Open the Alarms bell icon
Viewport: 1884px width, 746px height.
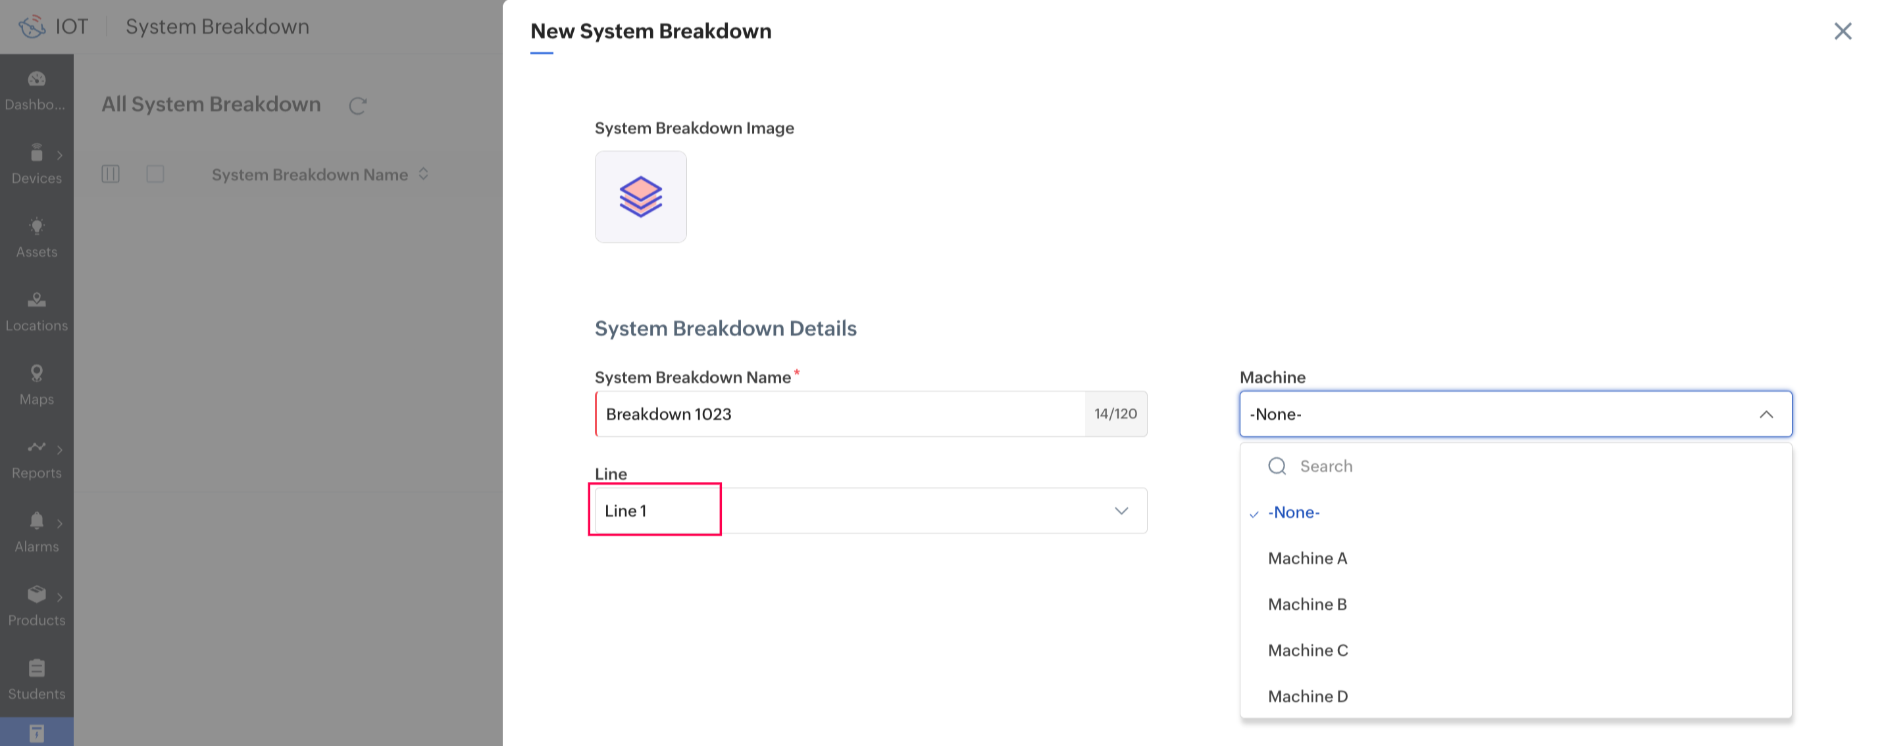tap(37, 522)
